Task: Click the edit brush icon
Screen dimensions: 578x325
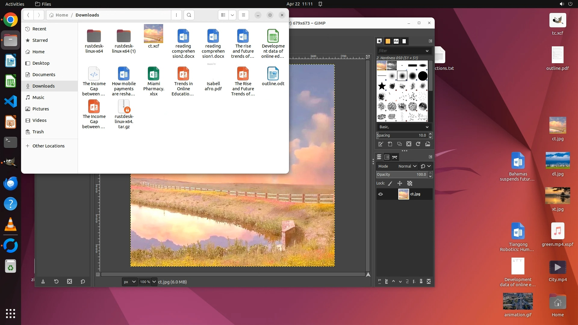Action: pyautogui.click(x=381, y=144)
